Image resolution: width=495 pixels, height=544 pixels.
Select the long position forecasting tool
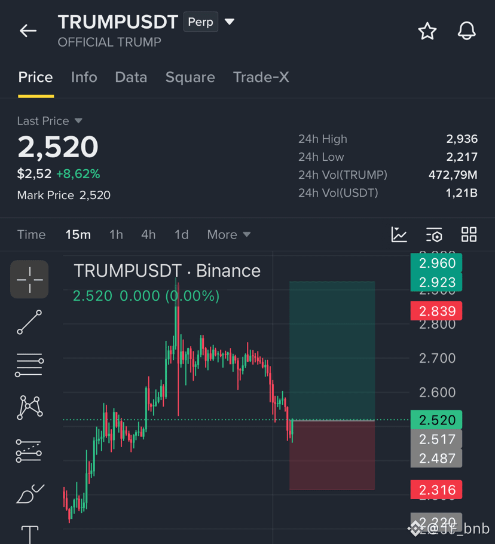pyautogui.click(x=29, y=451)
